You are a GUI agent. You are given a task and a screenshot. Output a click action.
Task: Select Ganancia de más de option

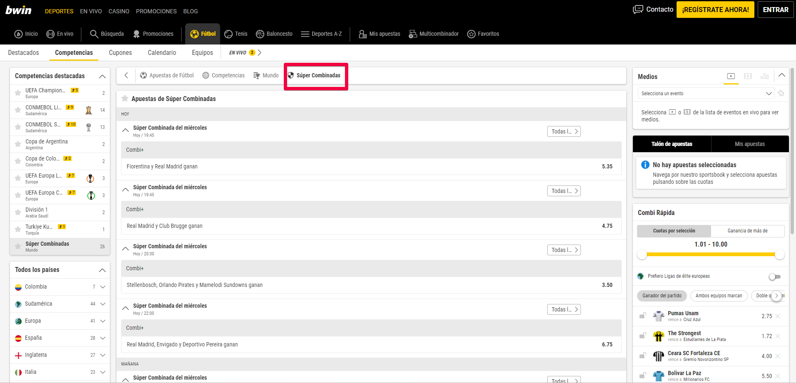pos(748,231)
